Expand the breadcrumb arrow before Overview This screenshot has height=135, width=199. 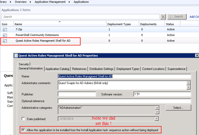click(x=11, y=2)
